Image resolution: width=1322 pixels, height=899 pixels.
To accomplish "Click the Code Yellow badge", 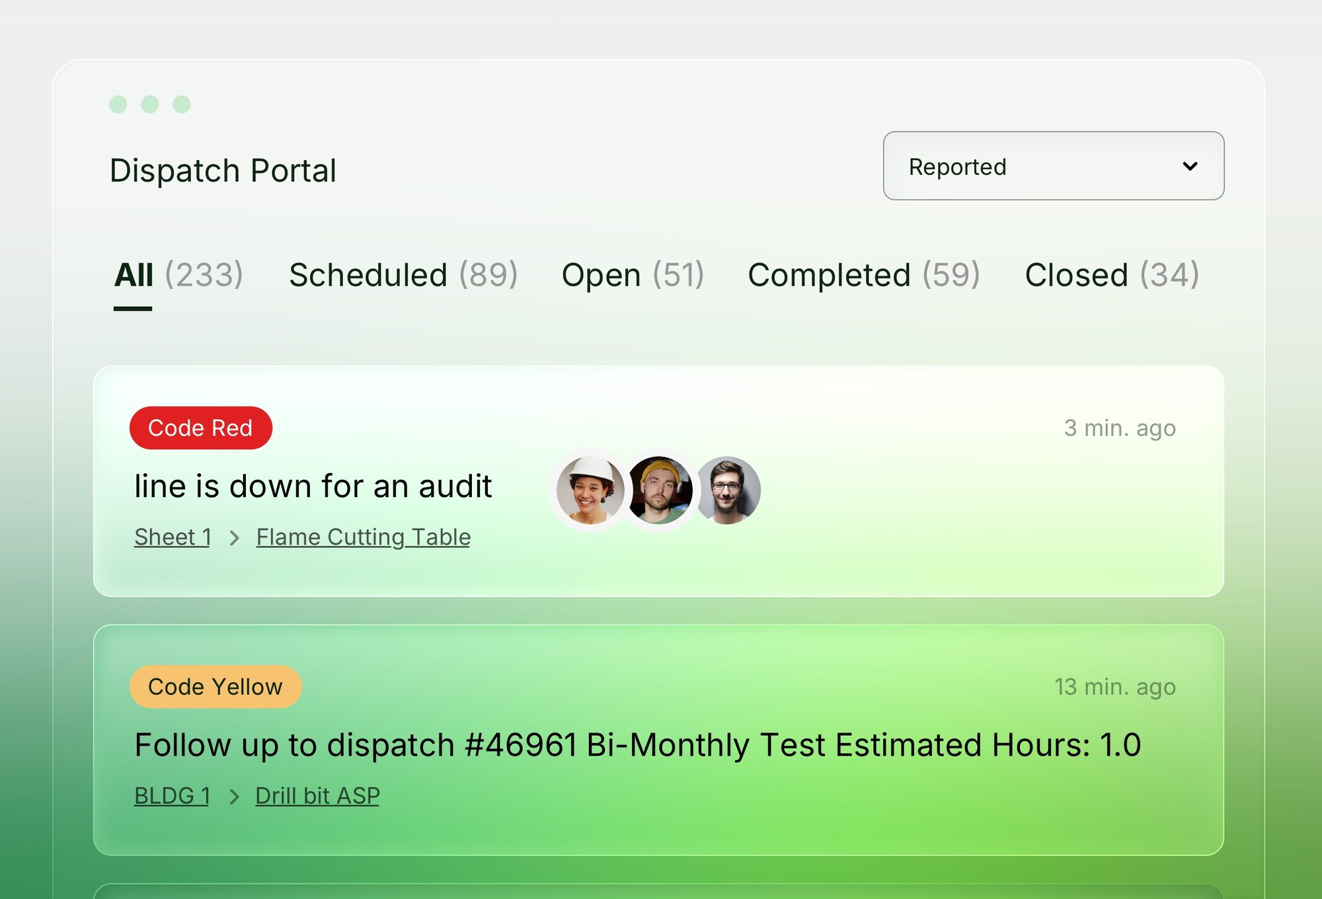I will click(x=215, y=687).
